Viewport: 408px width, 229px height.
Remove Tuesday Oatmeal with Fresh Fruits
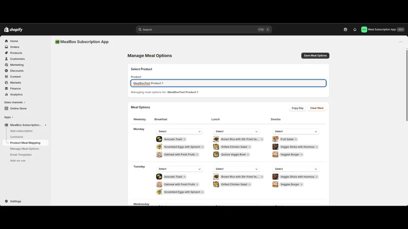[197, 184]
